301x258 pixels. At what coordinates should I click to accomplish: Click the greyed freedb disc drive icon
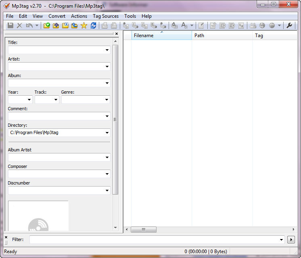(x=253, y=25)
